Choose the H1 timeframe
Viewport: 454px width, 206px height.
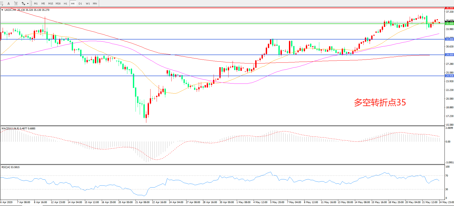[65, 3]
